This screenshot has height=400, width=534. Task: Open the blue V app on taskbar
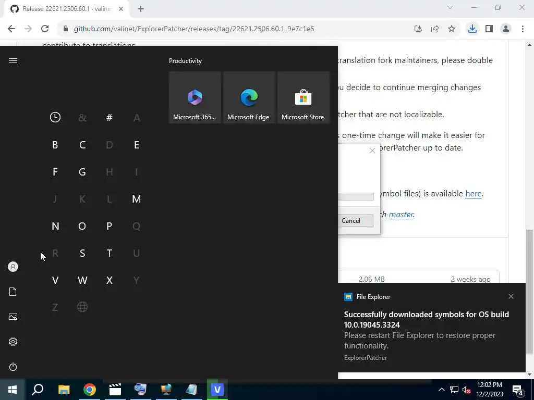(217, 390)
